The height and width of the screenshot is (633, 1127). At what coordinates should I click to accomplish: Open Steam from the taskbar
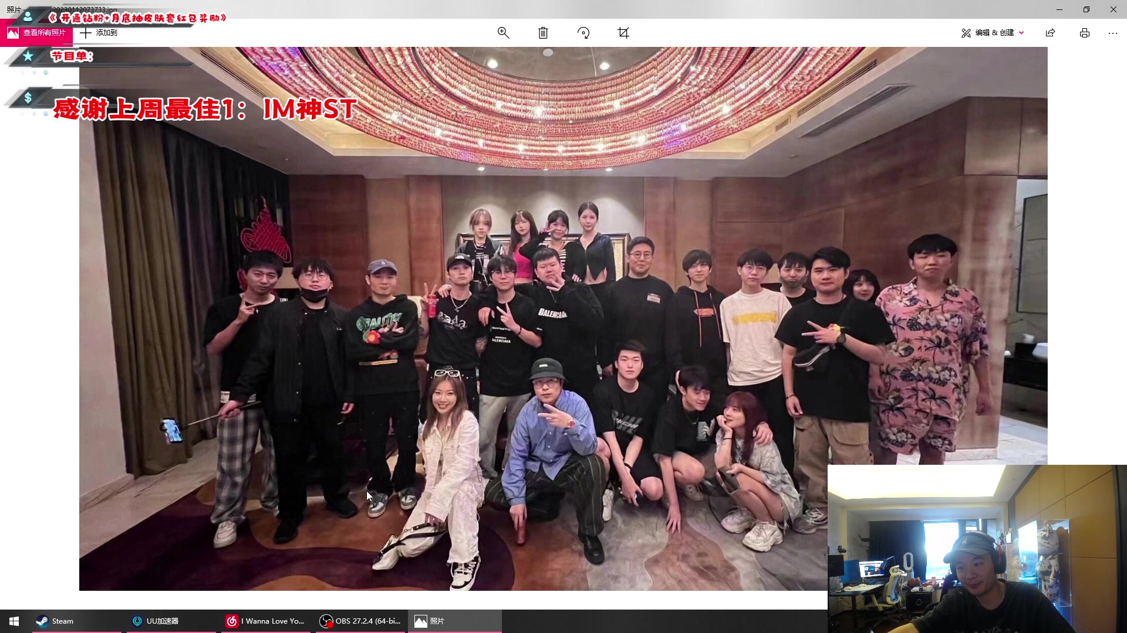[x=62, y=621]
